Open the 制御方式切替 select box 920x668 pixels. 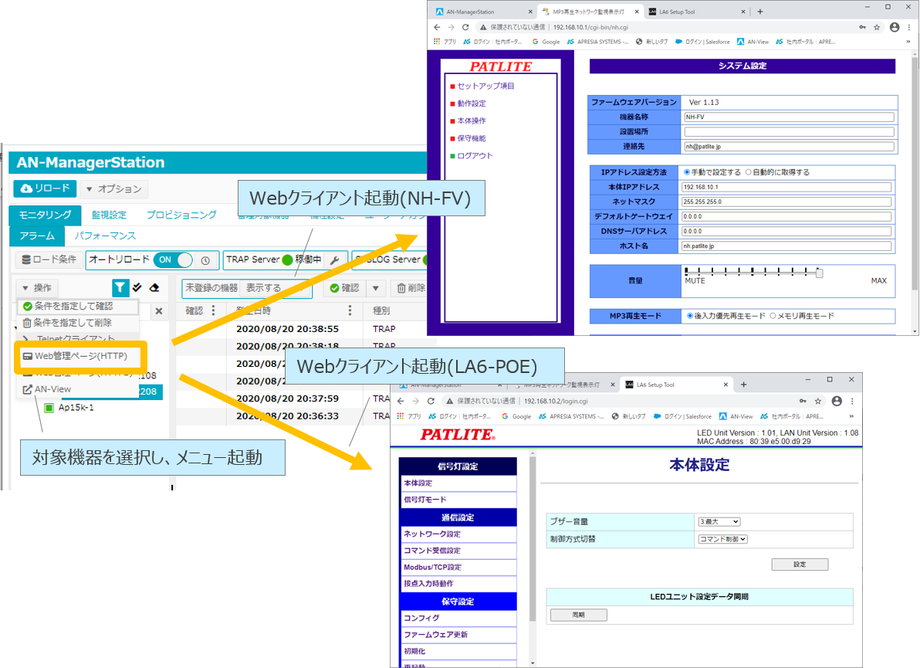tap(722, 539)
